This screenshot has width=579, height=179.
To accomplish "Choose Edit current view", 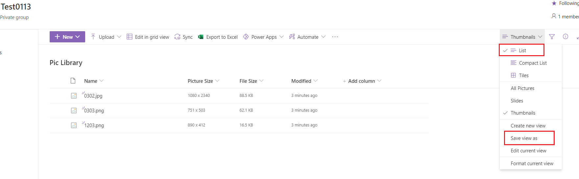I will click(531, 150).
